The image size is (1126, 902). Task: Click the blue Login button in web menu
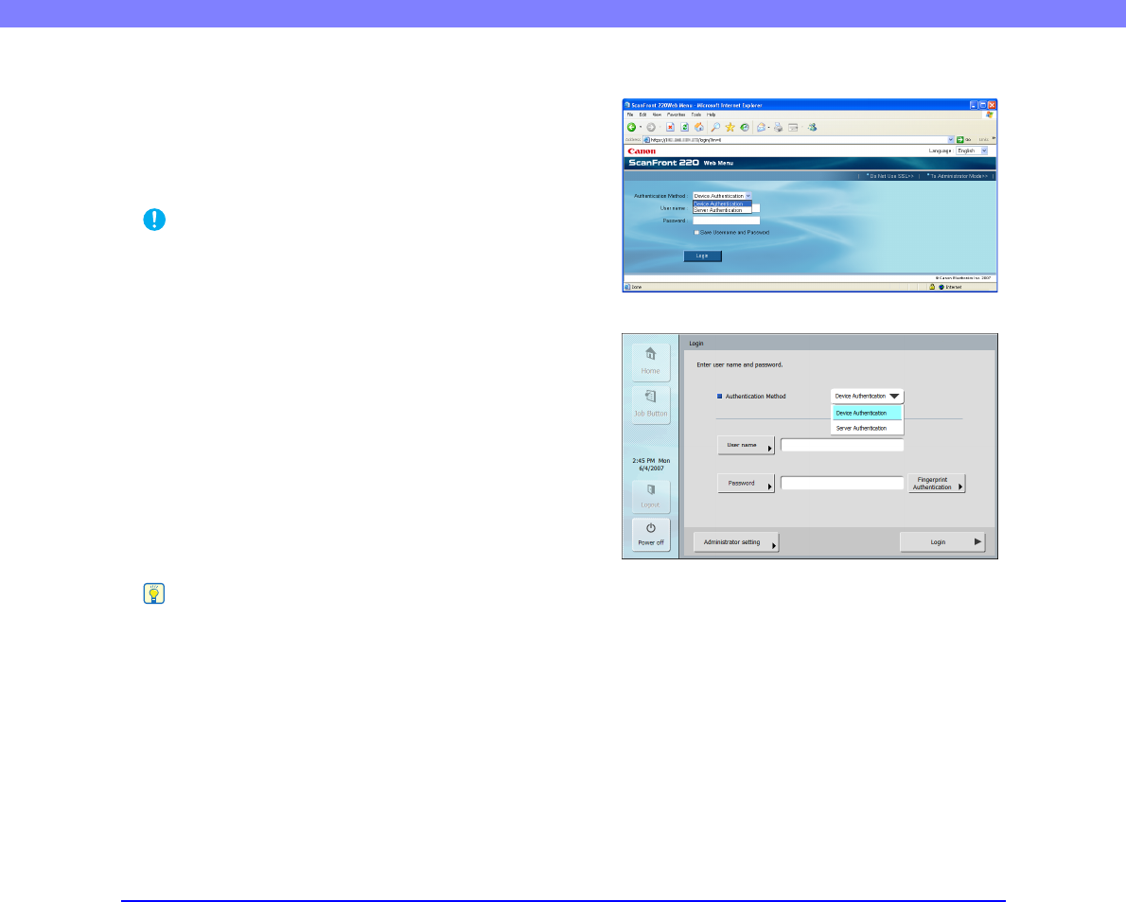click(702, 256)
